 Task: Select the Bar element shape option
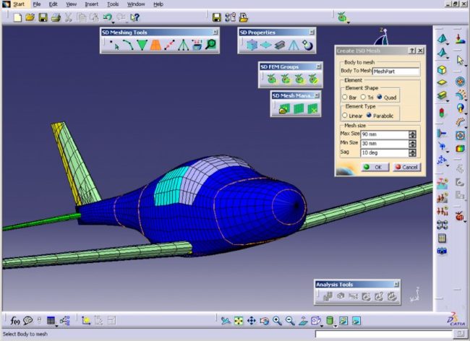[x=345, y=97]
